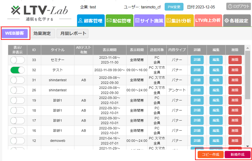Toggle display for ID 26 shindantest
The height and width of the screenshot is (161, 252).
click(18, 90)
